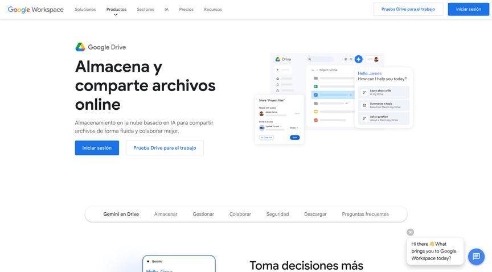Viewport: 492px width, 272px height.
Task: Click the user avatar in Drive illustration header
Action: (x=376, y=59)
